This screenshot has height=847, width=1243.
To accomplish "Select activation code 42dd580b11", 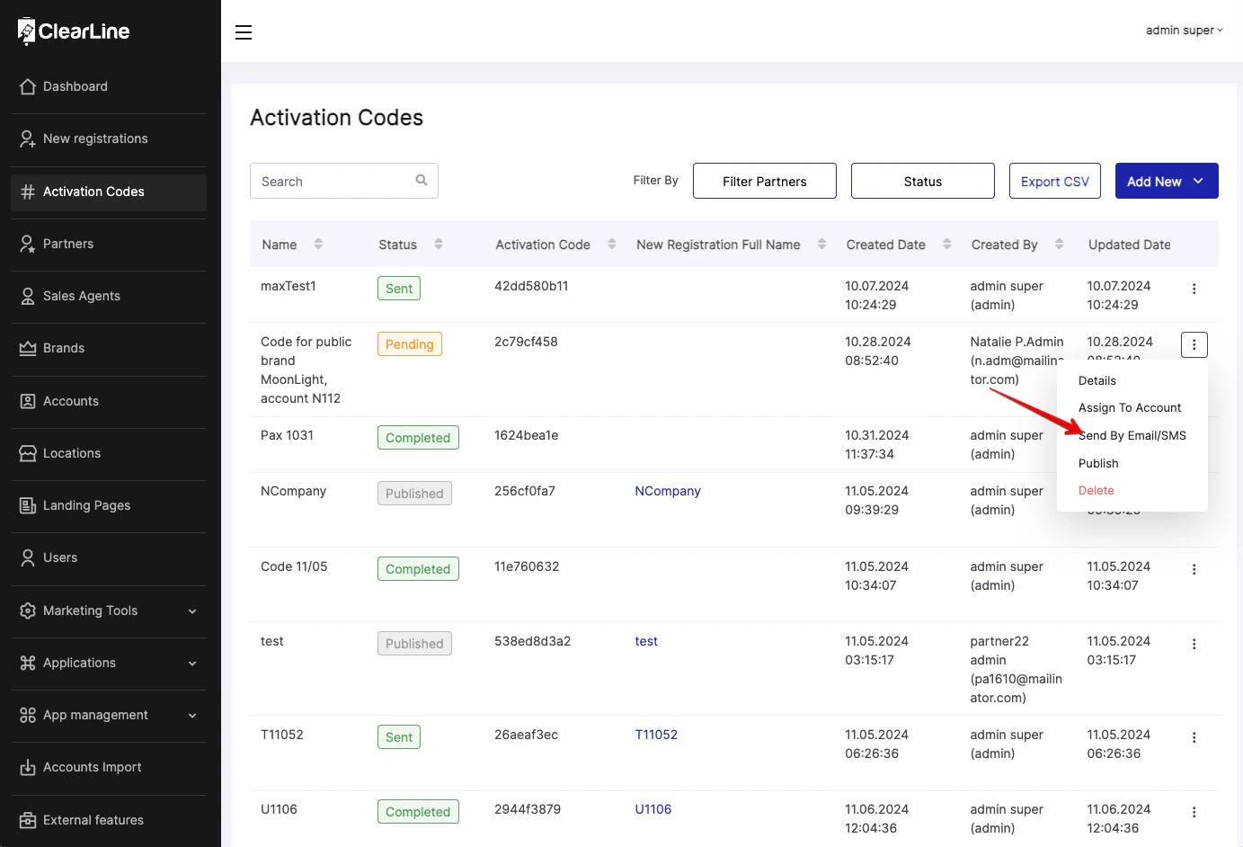I will (531, 286).
